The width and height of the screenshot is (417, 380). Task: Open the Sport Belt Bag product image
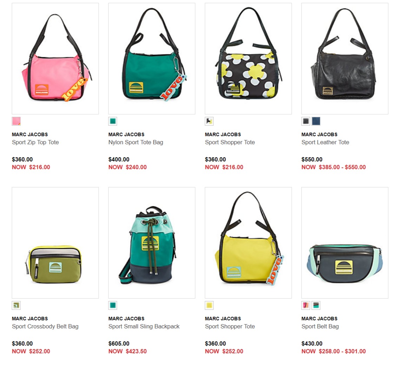[345, 243]
